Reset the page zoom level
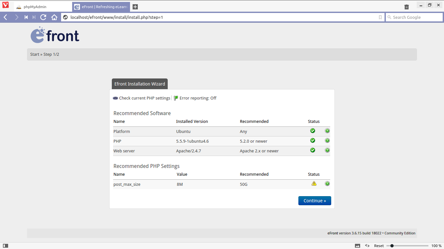Screen dimensions: 444x249 click(379, 246)
